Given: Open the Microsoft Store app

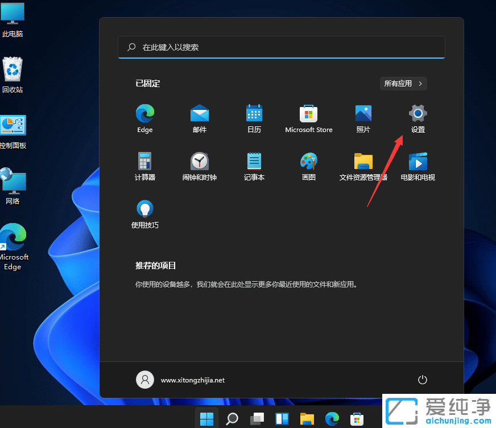Looking at the screenshot, I should (309, 113).
